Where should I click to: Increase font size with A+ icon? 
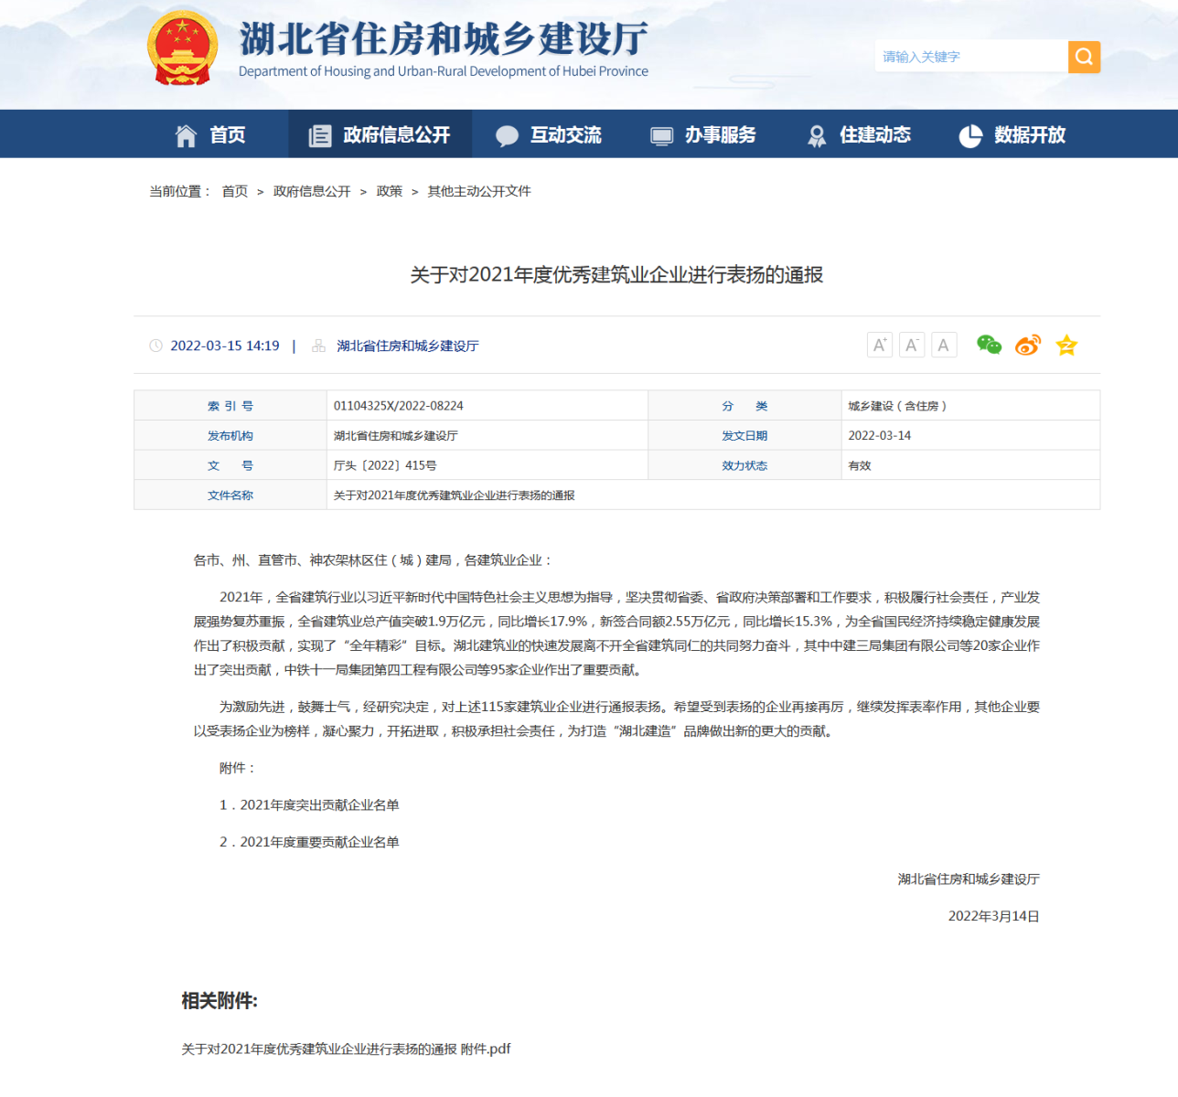pyautogui.click(x=879, y=345)
